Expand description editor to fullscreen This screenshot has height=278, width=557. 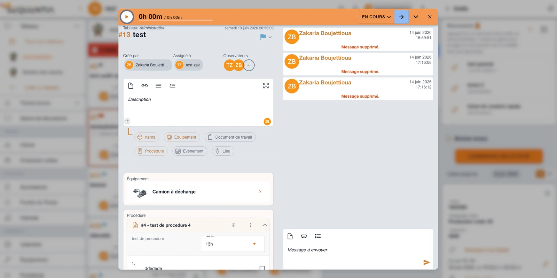[266, 85]
